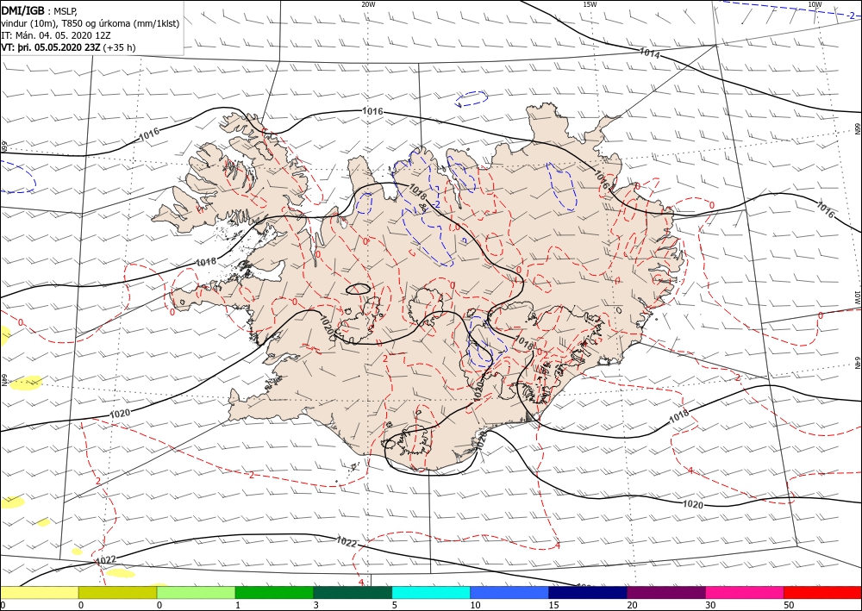Click the small closed 1020 isobar oval in west Iceland
862x611 pixels.
(358, 289)
